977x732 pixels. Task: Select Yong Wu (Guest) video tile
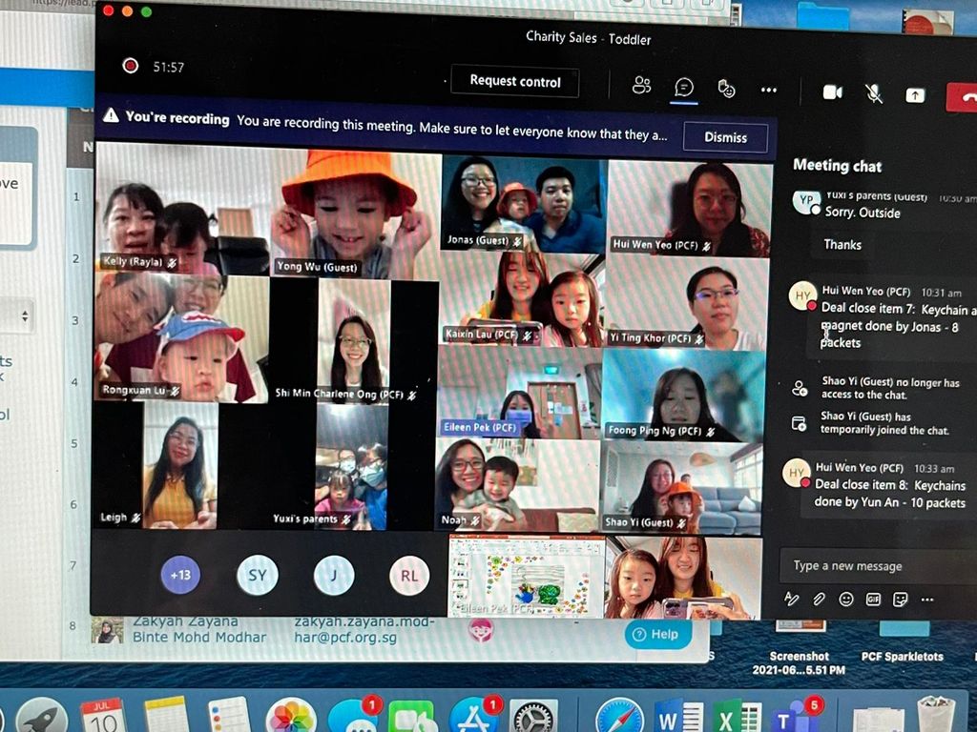(x=355, y=213)
